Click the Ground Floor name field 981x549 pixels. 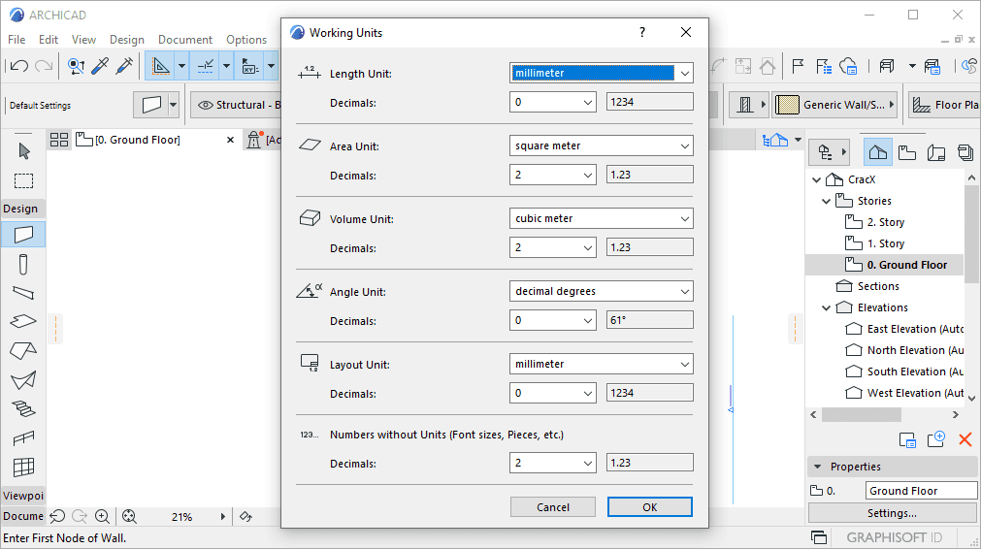(921, 491)
